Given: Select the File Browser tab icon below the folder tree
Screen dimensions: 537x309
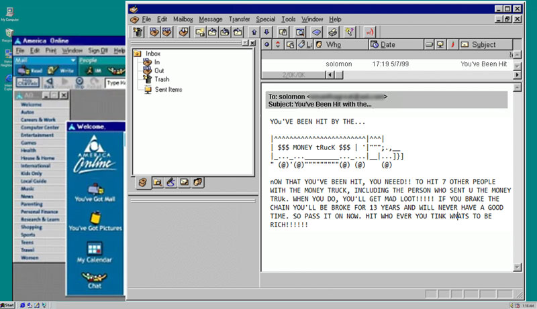Looking at the screenshot, I should pos(158,182).
